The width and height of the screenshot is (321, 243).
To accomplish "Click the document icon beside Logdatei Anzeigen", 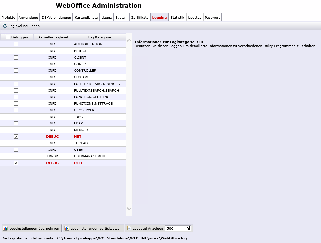I will click(x=129, y=228).
